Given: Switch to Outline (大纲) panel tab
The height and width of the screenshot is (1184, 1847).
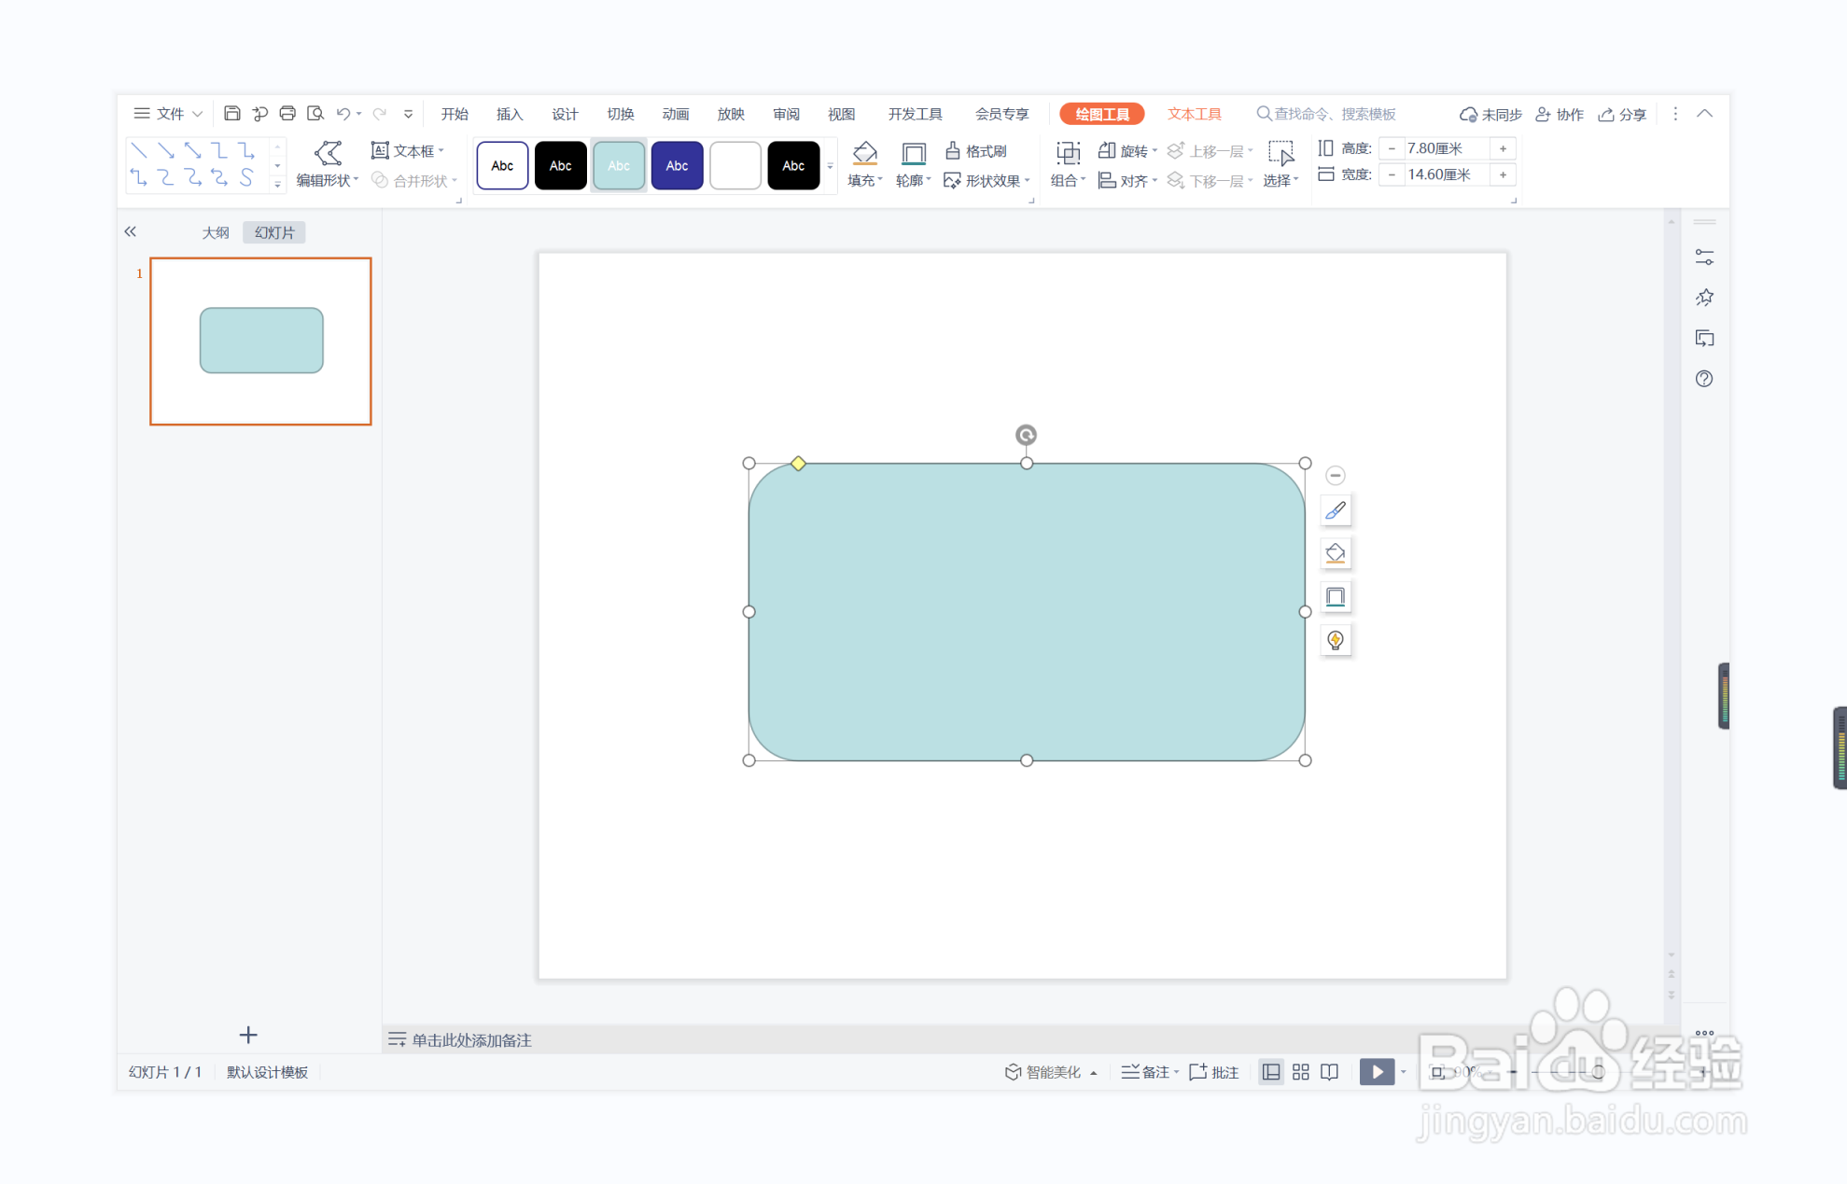Looking at the screenshot, I should 215,232.
